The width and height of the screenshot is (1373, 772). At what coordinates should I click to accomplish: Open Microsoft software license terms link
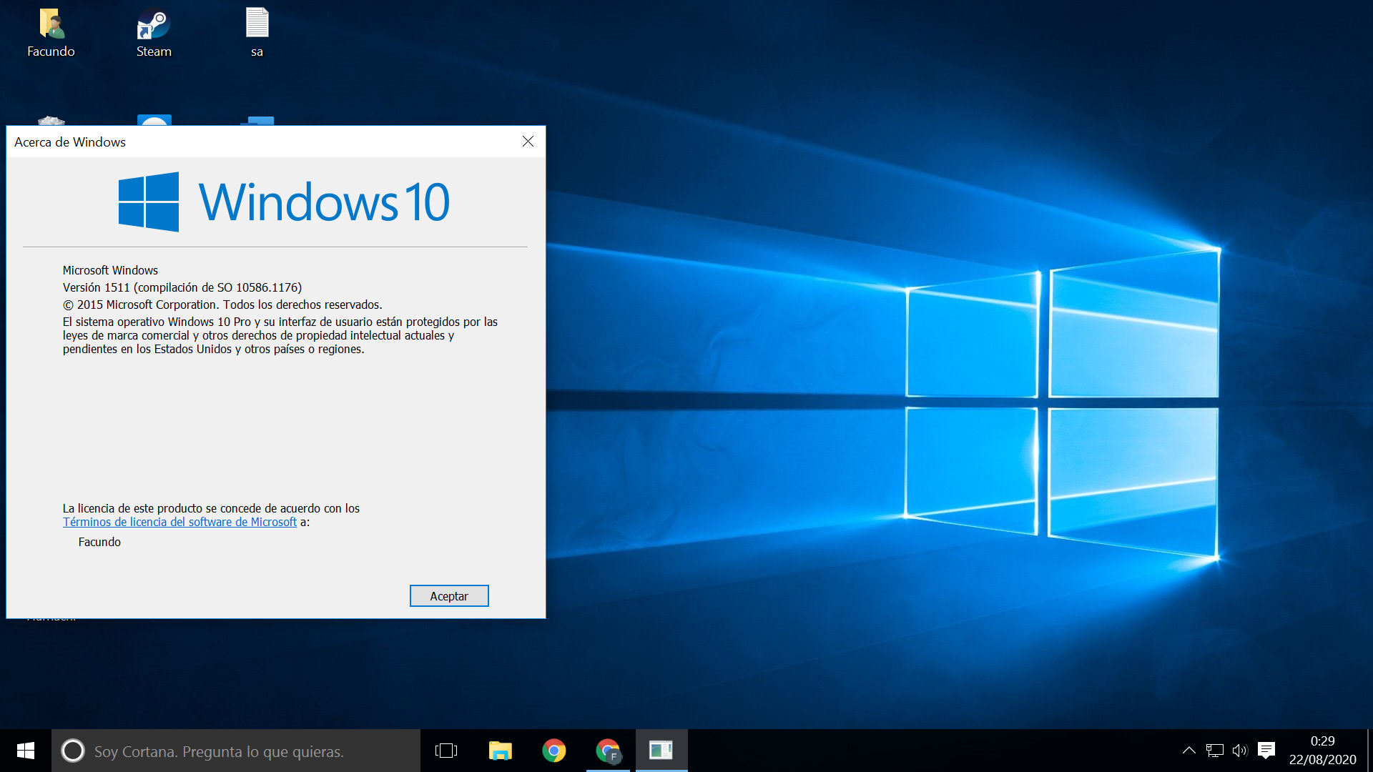179,523
